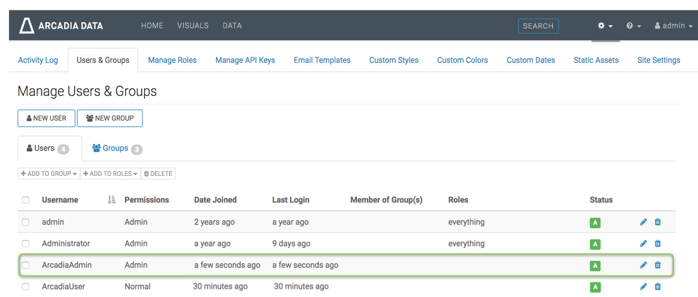Open the Add to Roles dropdown

pyautogui.click(x=110, y=174)
